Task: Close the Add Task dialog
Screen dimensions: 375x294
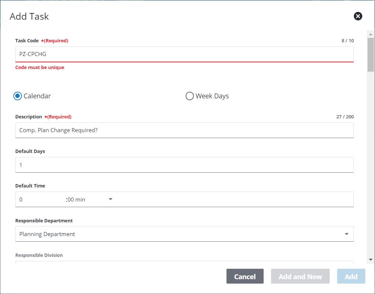Action: (358, 16)
